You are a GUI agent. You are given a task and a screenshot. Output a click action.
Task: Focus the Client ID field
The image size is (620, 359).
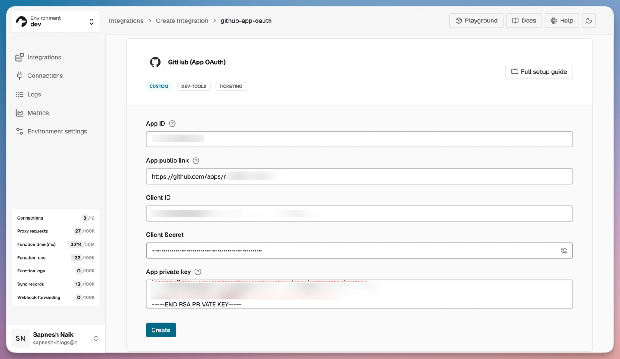point(359,214)
